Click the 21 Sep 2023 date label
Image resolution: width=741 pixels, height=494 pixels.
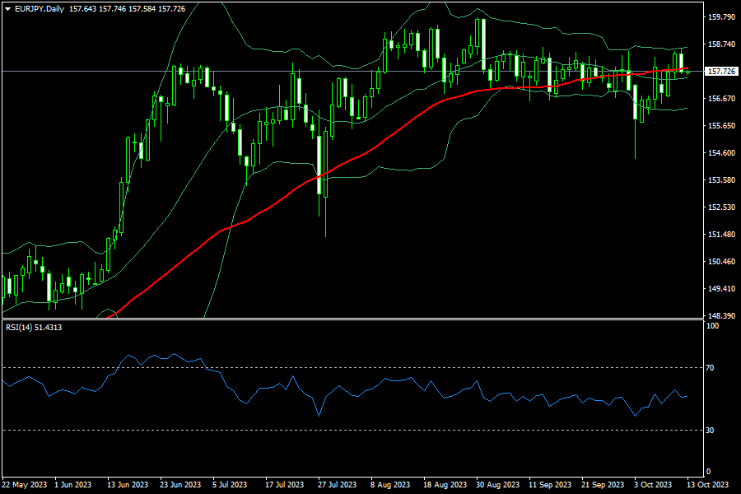(x=603, y=485)
